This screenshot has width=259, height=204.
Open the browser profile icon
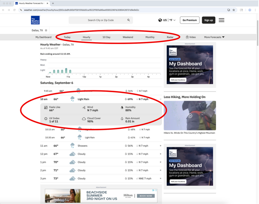click(x=250, y=10)
